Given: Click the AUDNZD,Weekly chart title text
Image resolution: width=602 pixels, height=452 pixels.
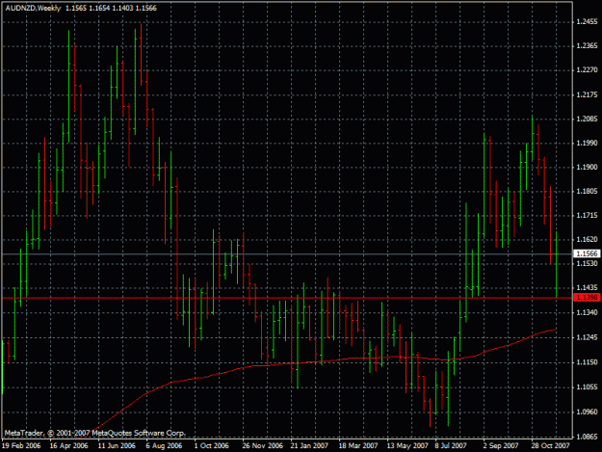Looking at the screenshot, I should tap(34, 8).
